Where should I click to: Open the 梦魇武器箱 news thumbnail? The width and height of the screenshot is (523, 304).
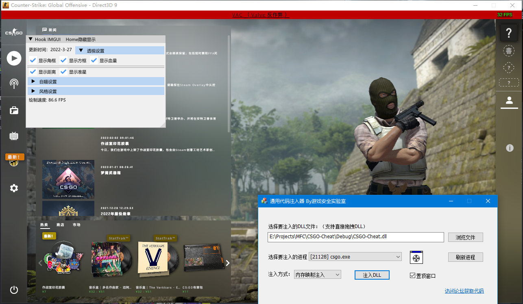click(x=68, y=179)
